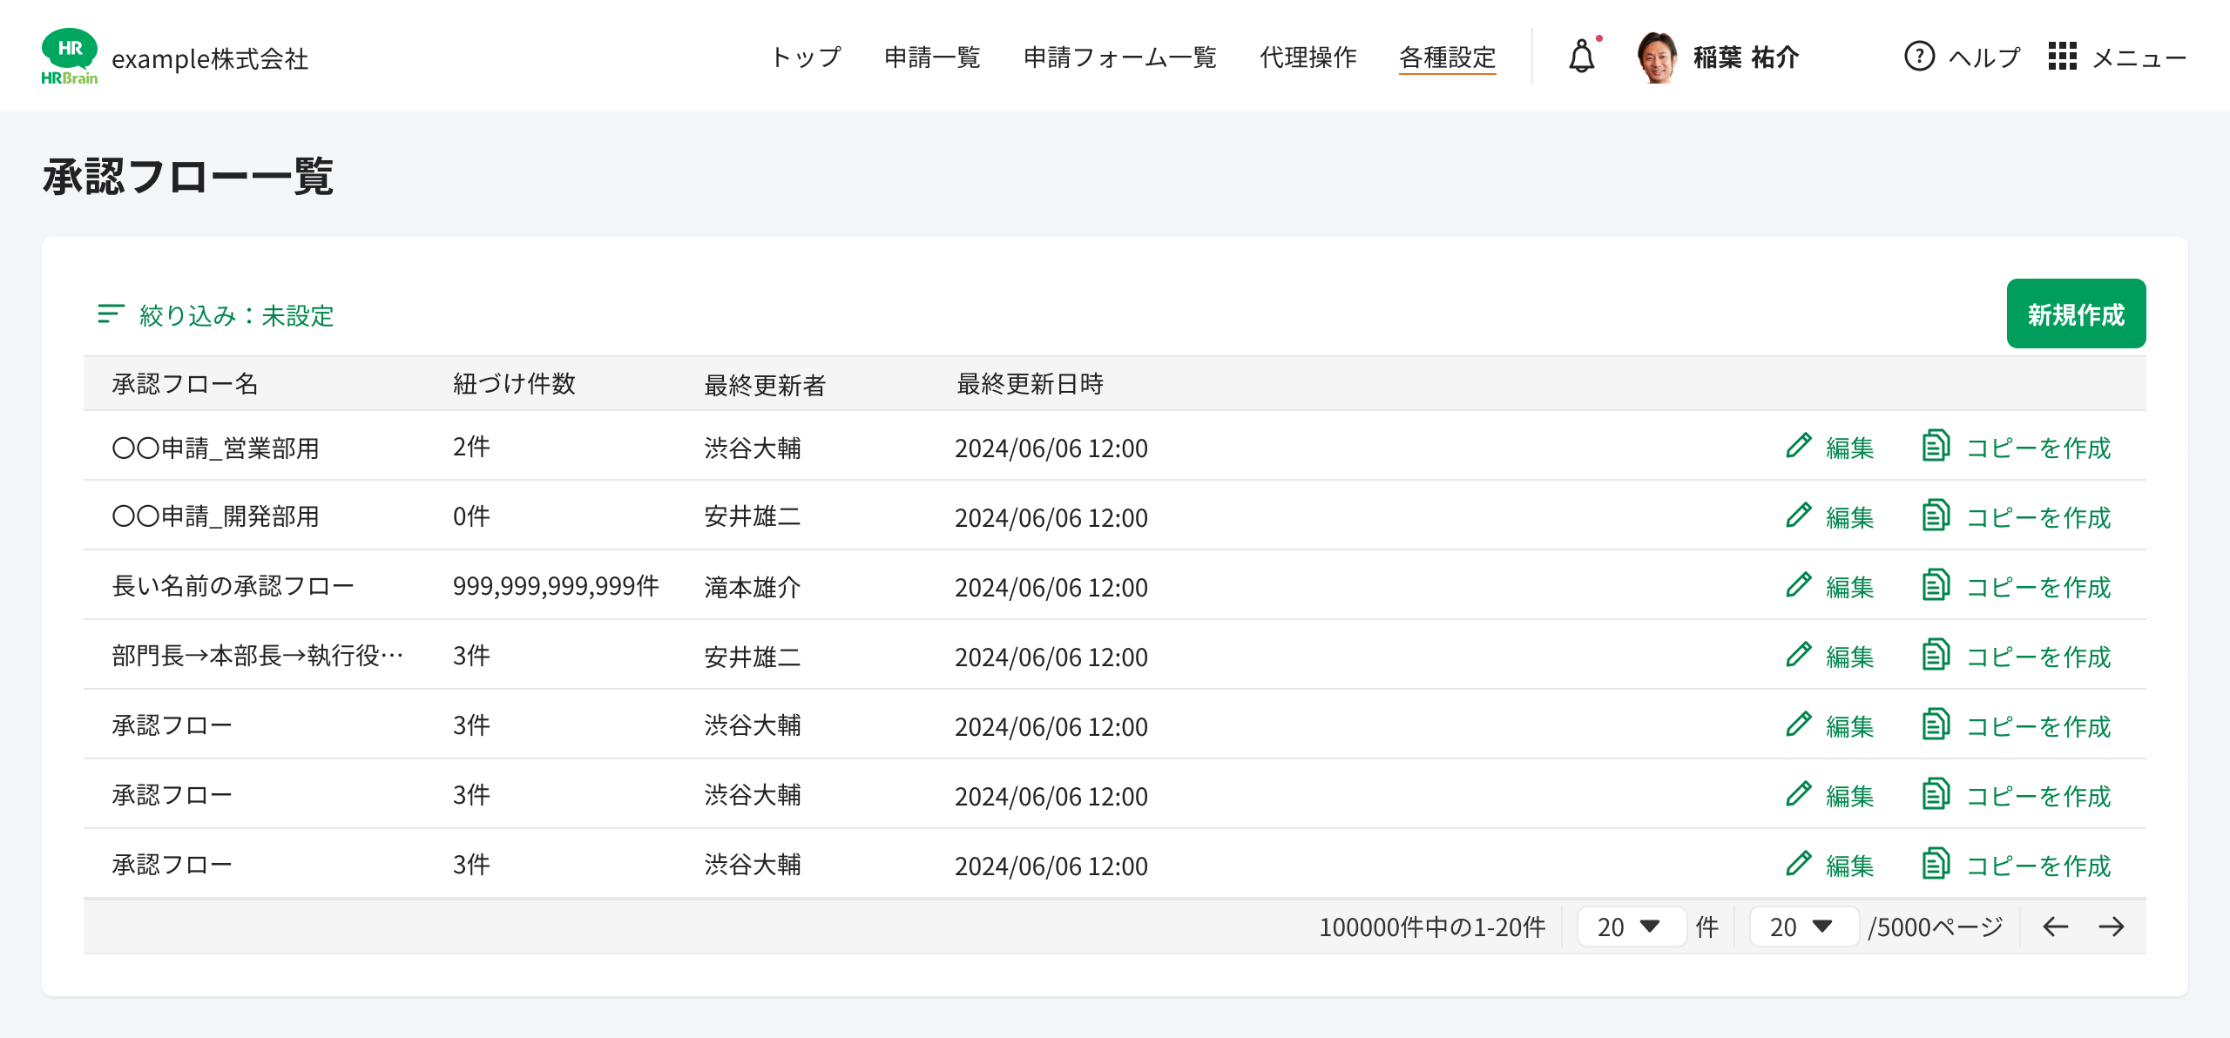Go to the previous page with left arrow
Viewport: 2230px width, 1038px height.
[x=2054, y=927]
